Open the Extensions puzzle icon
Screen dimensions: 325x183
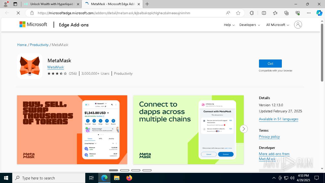pyautogui.click(x=252, y=13)
